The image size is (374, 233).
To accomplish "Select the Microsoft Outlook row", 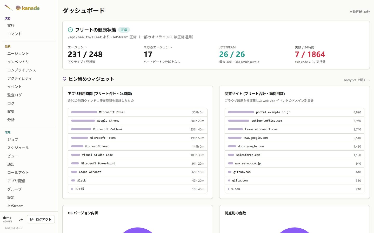I will tap(138, 129).
